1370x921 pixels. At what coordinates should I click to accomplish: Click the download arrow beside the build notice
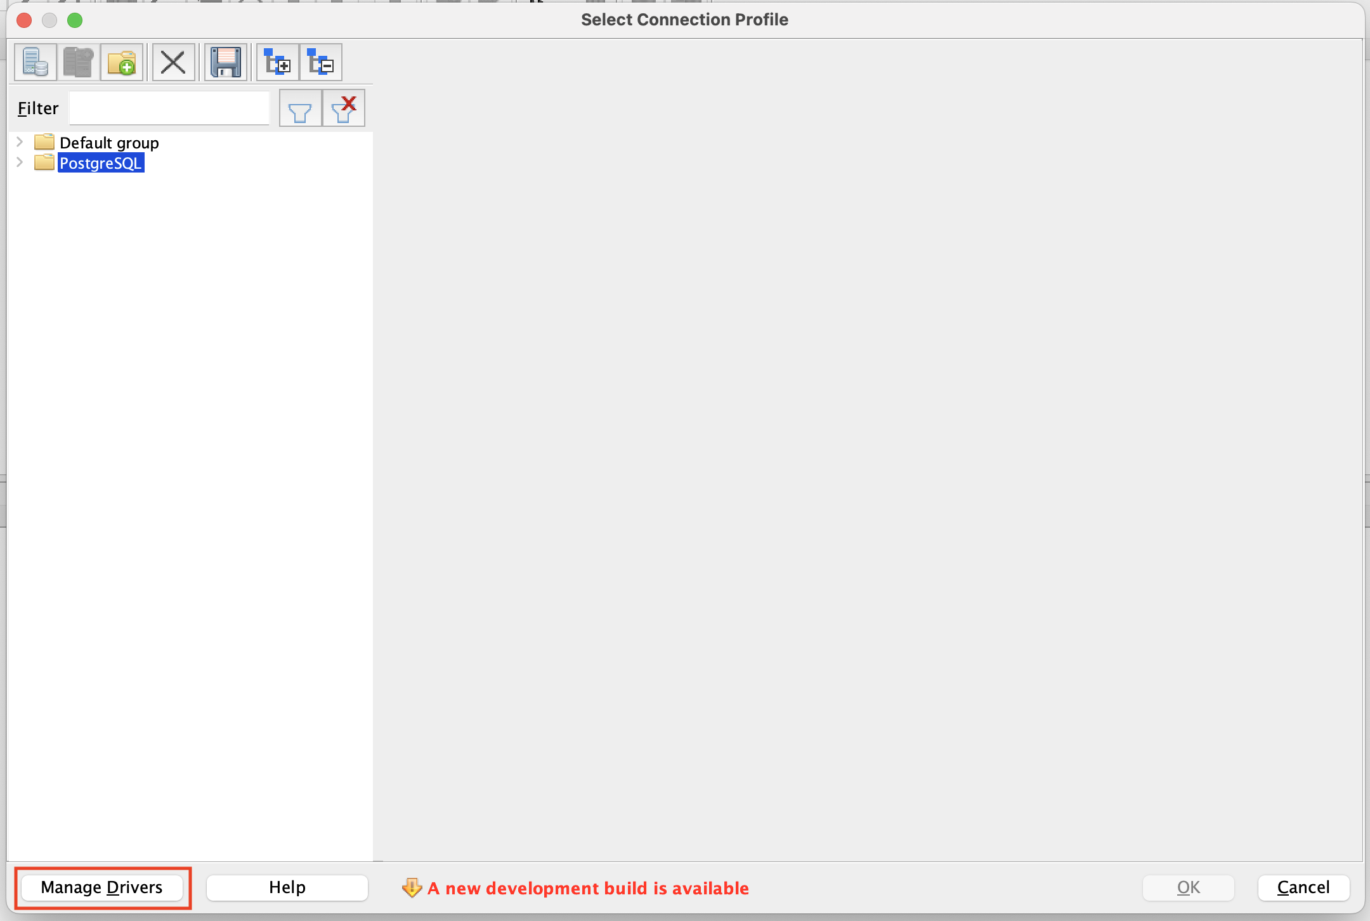[412, 888]
